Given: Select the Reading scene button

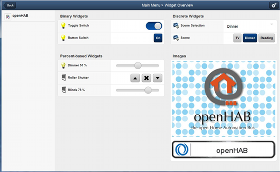Looking at the screenshot, I should (266, 38).
